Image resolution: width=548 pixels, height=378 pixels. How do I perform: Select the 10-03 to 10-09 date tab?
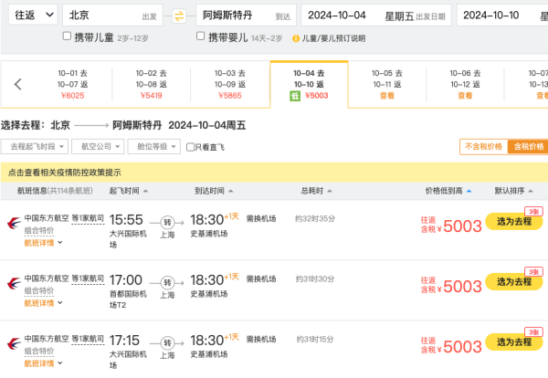pyautogui.click(x=230, y=84)
